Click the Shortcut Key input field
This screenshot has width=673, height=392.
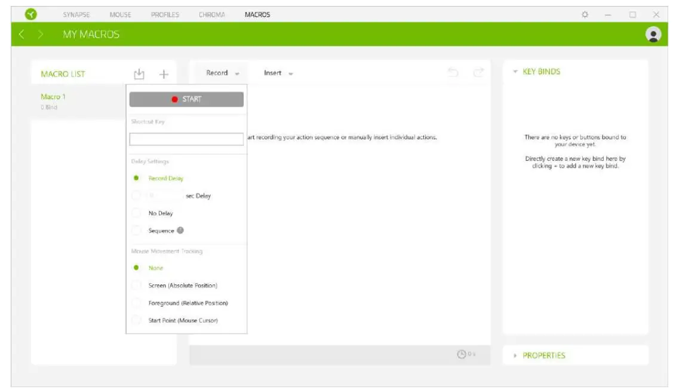coord(186,139)
